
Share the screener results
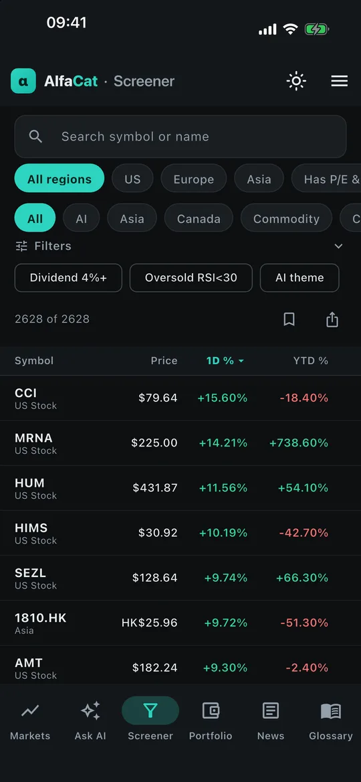point(332,319)
